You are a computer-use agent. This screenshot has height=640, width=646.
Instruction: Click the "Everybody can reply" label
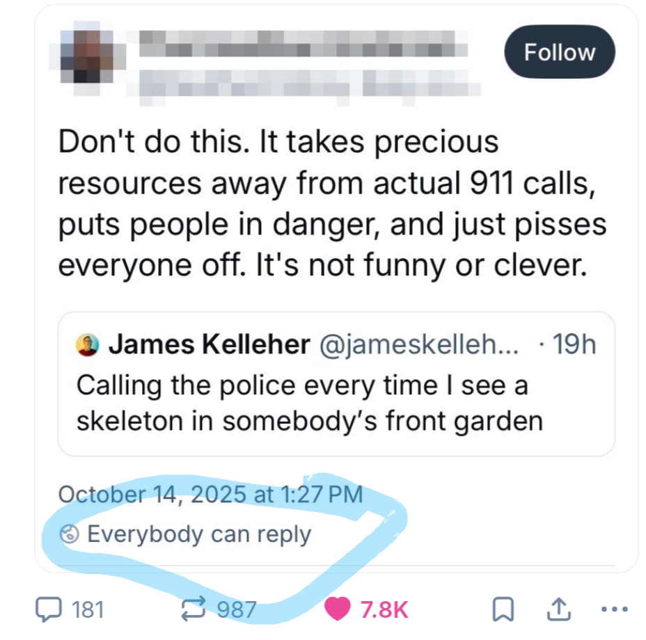[x=199, y=535]
